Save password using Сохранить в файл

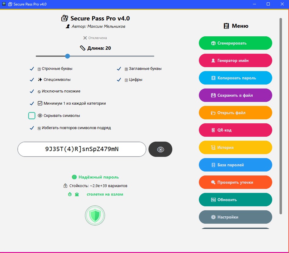[x=235, y=95]
